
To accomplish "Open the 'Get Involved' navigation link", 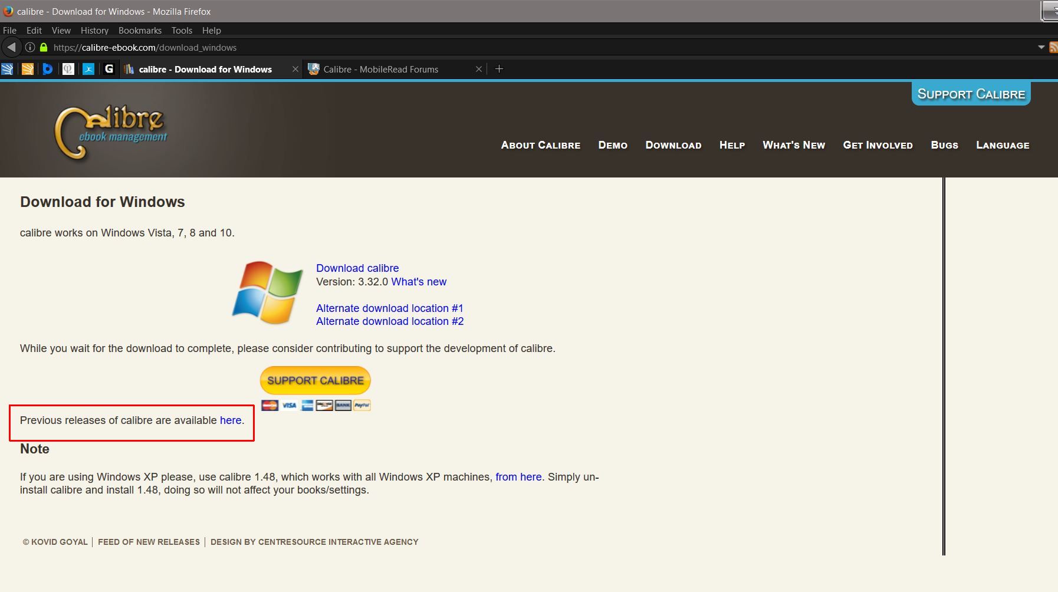I will point(878,145).
